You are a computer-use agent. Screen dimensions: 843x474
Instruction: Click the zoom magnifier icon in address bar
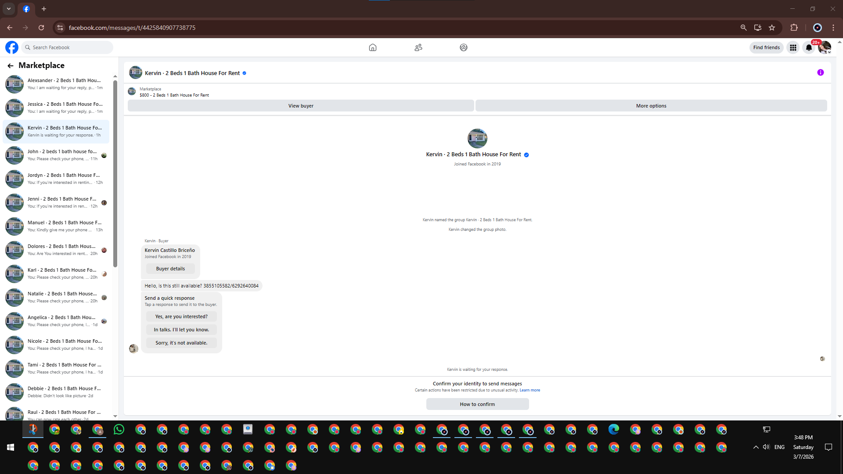coord(743,28)
